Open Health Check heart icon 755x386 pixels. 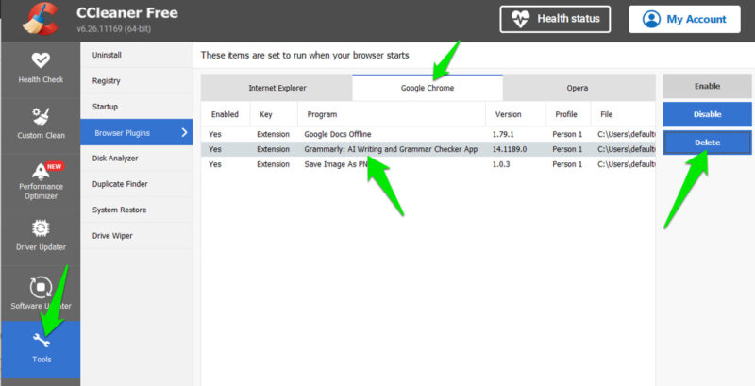[x=41, y=60]
